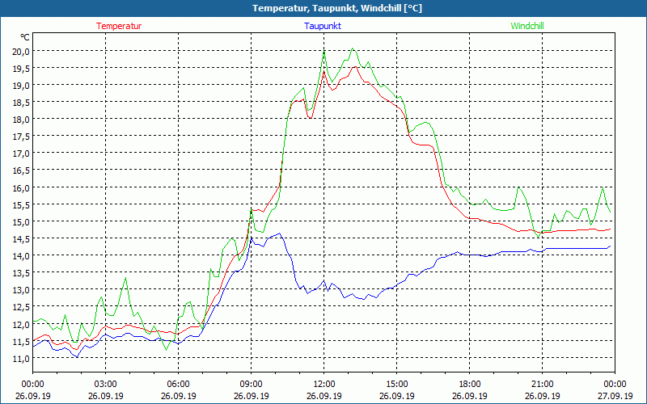Click the 15:00 time axis label
This screenshot has width=647, height=404.
[397, 385]
